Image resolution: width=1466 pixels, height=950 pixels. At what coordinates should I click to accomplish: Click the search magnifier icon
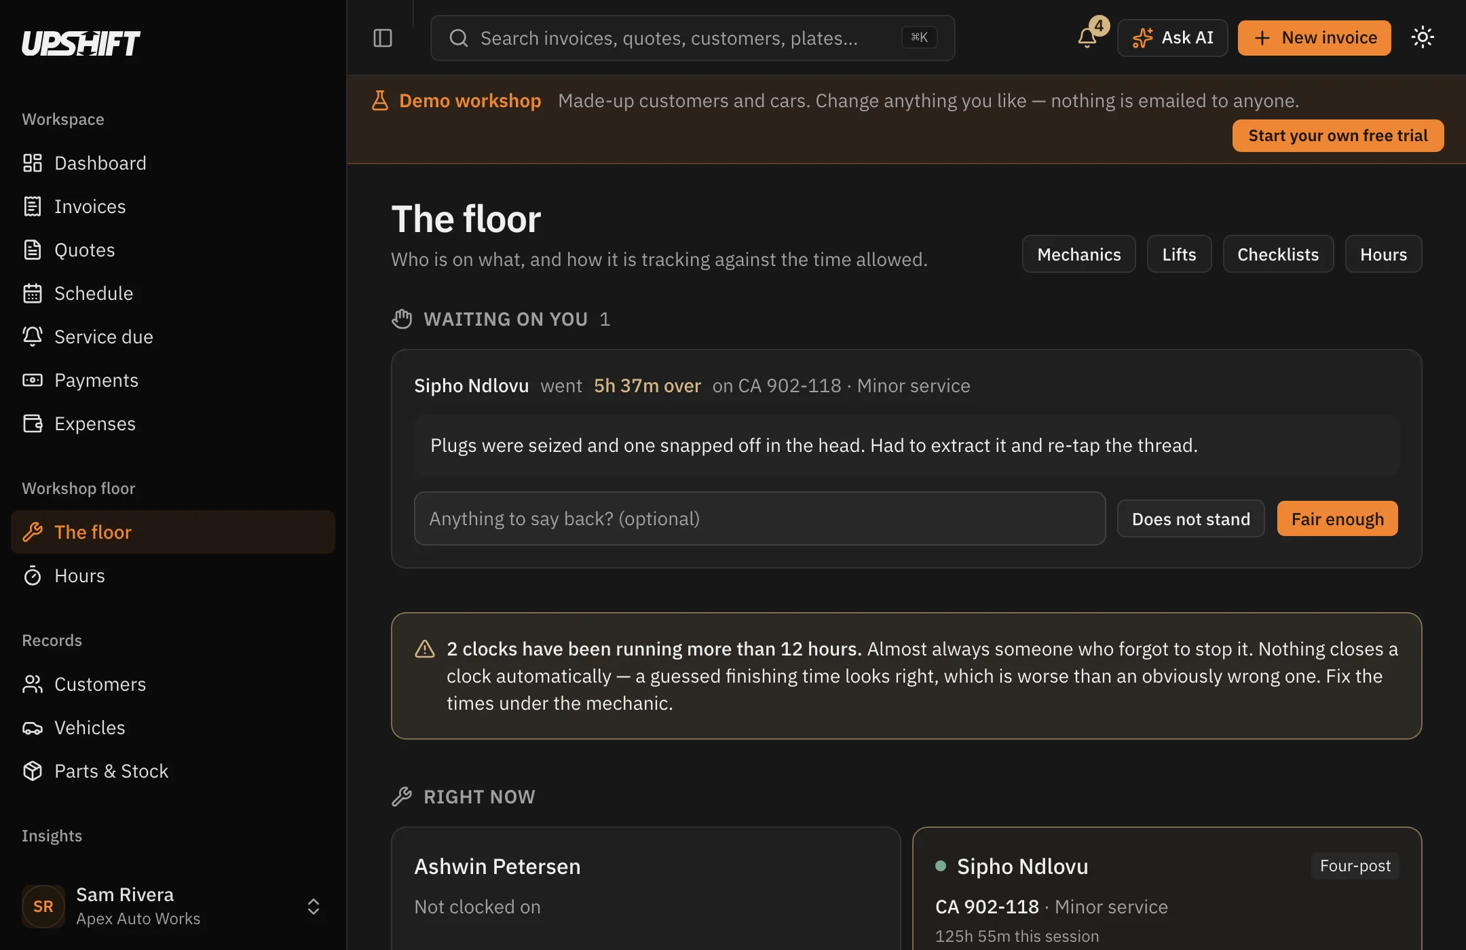pyautogui.click(x=459, y=38)
